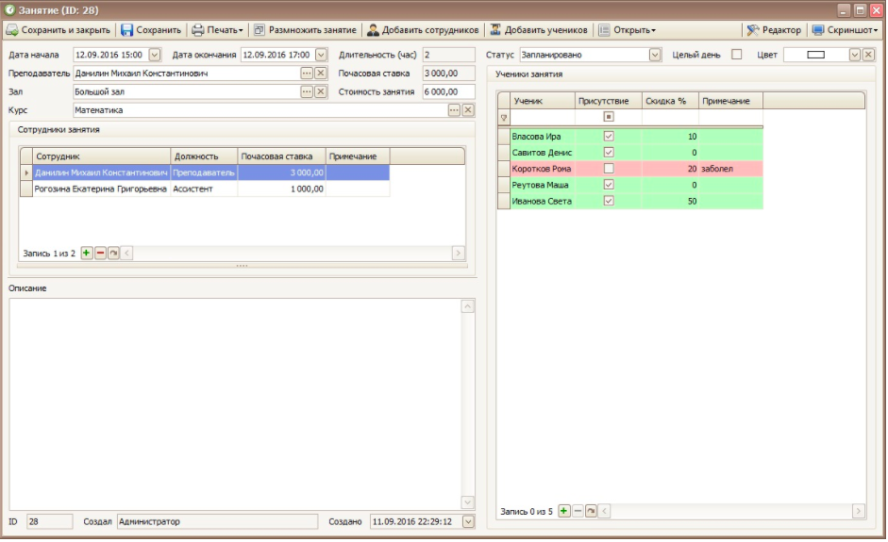Open the Открыть dropdown menu

tap(628, 30)
